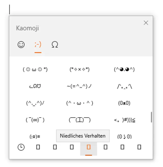Show recently used kaomoji via clock icon

(x=21, y=147)
